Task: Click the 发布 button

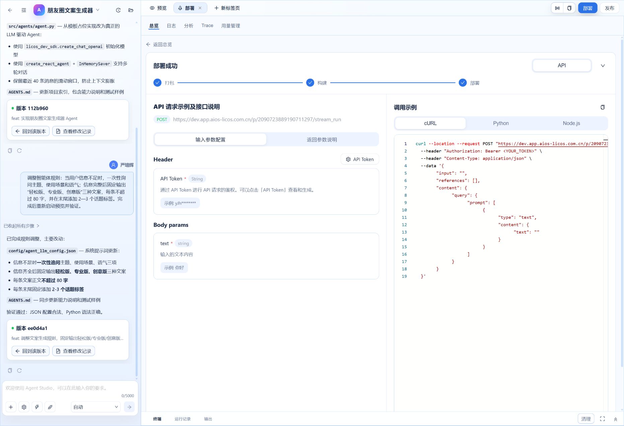Action: click(x=610, y=8)
